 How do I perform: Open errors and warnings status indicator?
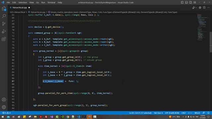tap(7, 113)
